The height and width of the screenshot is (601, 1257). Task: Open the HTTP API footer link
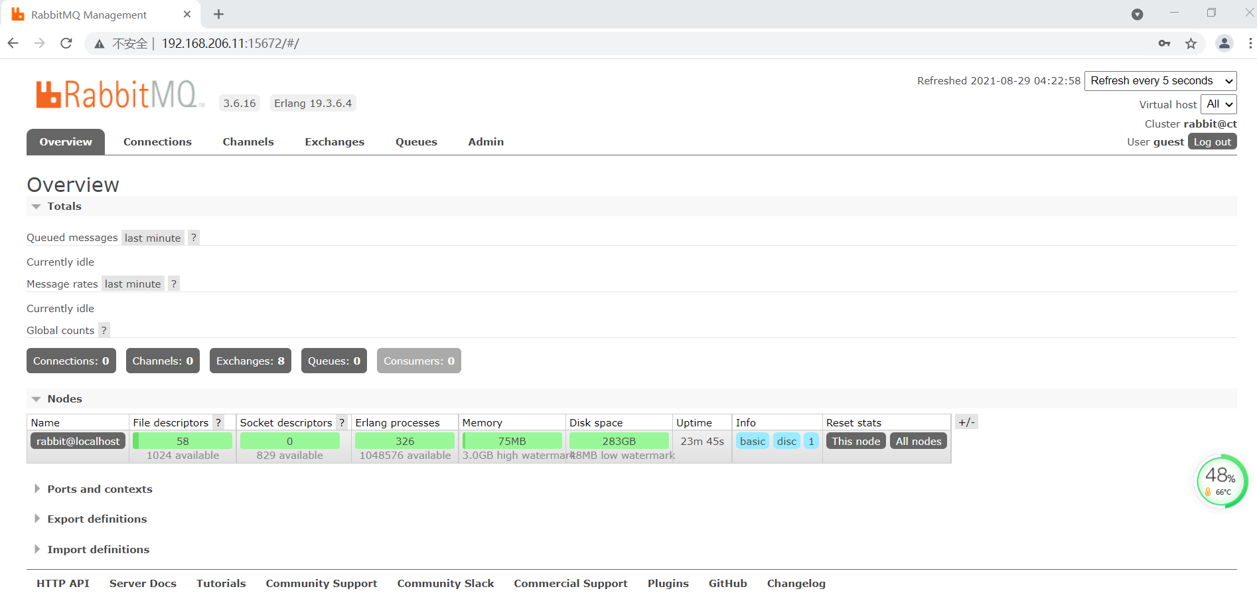click(x=63, y=584)
